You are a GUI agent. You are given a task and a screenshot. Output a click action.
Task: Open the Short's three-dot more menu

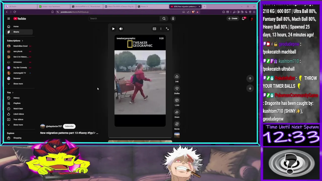click(161, 29)
